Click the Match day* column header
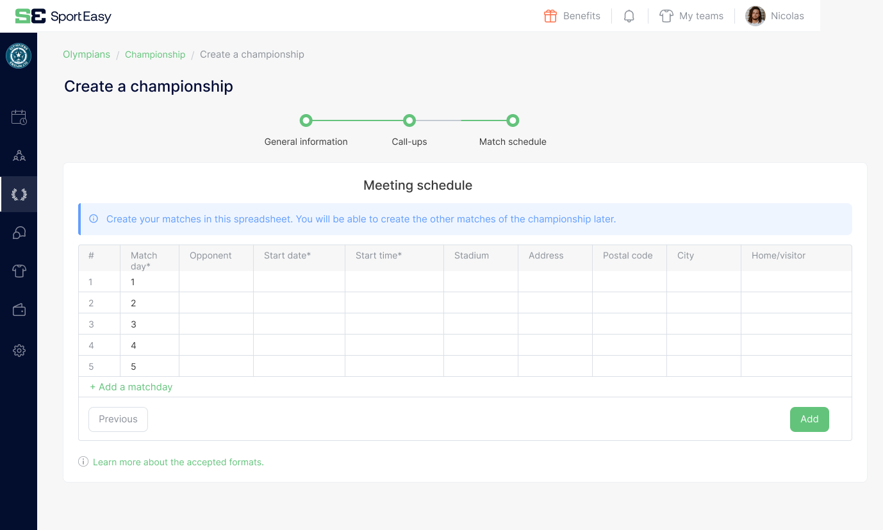883x530 pixels. 149,258
